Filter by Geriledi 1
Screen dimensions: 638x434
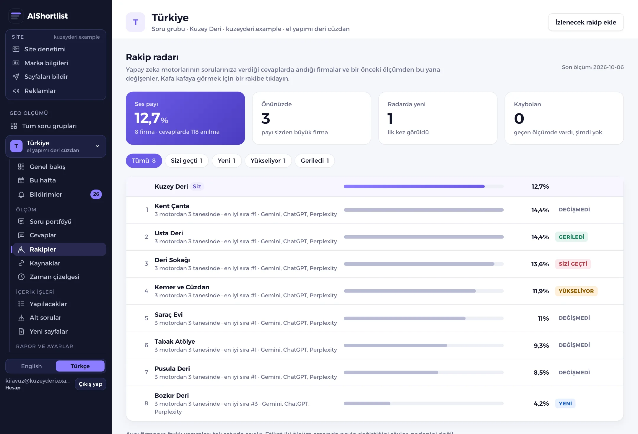315,161
